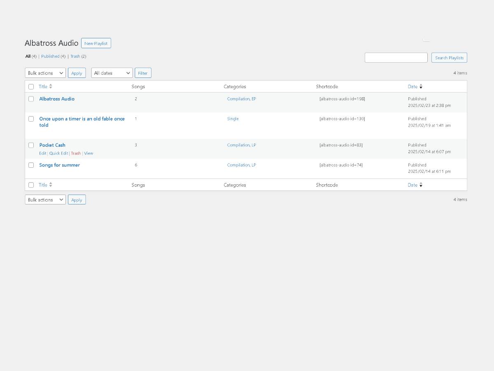Viewport: 494px width, 371px height.
Task: Open LP category in Pocket Cash row
Action: 254,145
